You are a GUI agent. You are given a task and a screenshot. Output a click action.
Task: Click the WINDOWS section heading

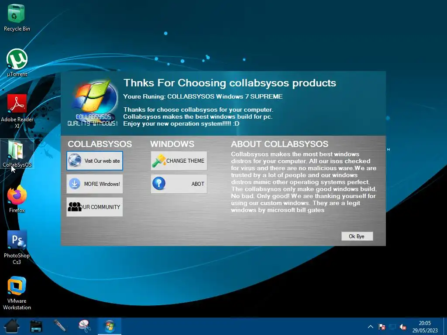(x=172, y=144)
